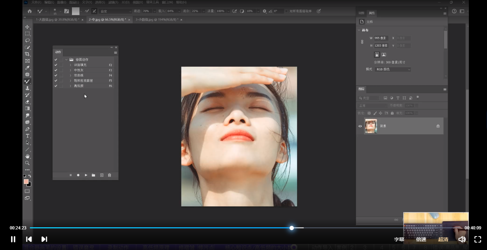This screenshot has height=250, width=487.
Task: Click the 倍速 playback speed button
Action: (x=421, y=239)
